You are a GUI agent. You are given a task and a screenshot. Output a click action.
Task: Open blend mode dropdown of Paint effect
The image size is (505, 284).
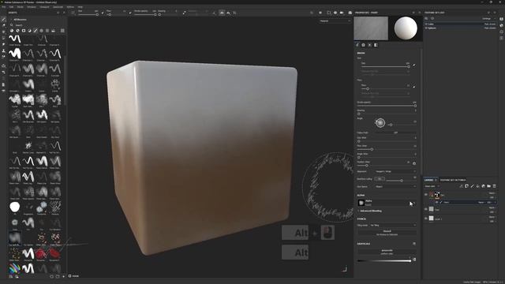pyautogui.click(x=481, y=202)
